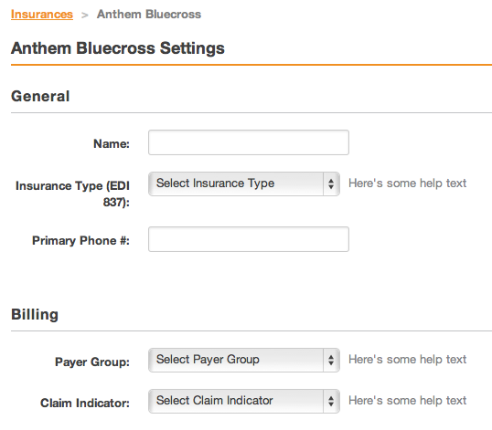Click the Anthem Bluecross breadcrumb item

[x=149, y=15]
